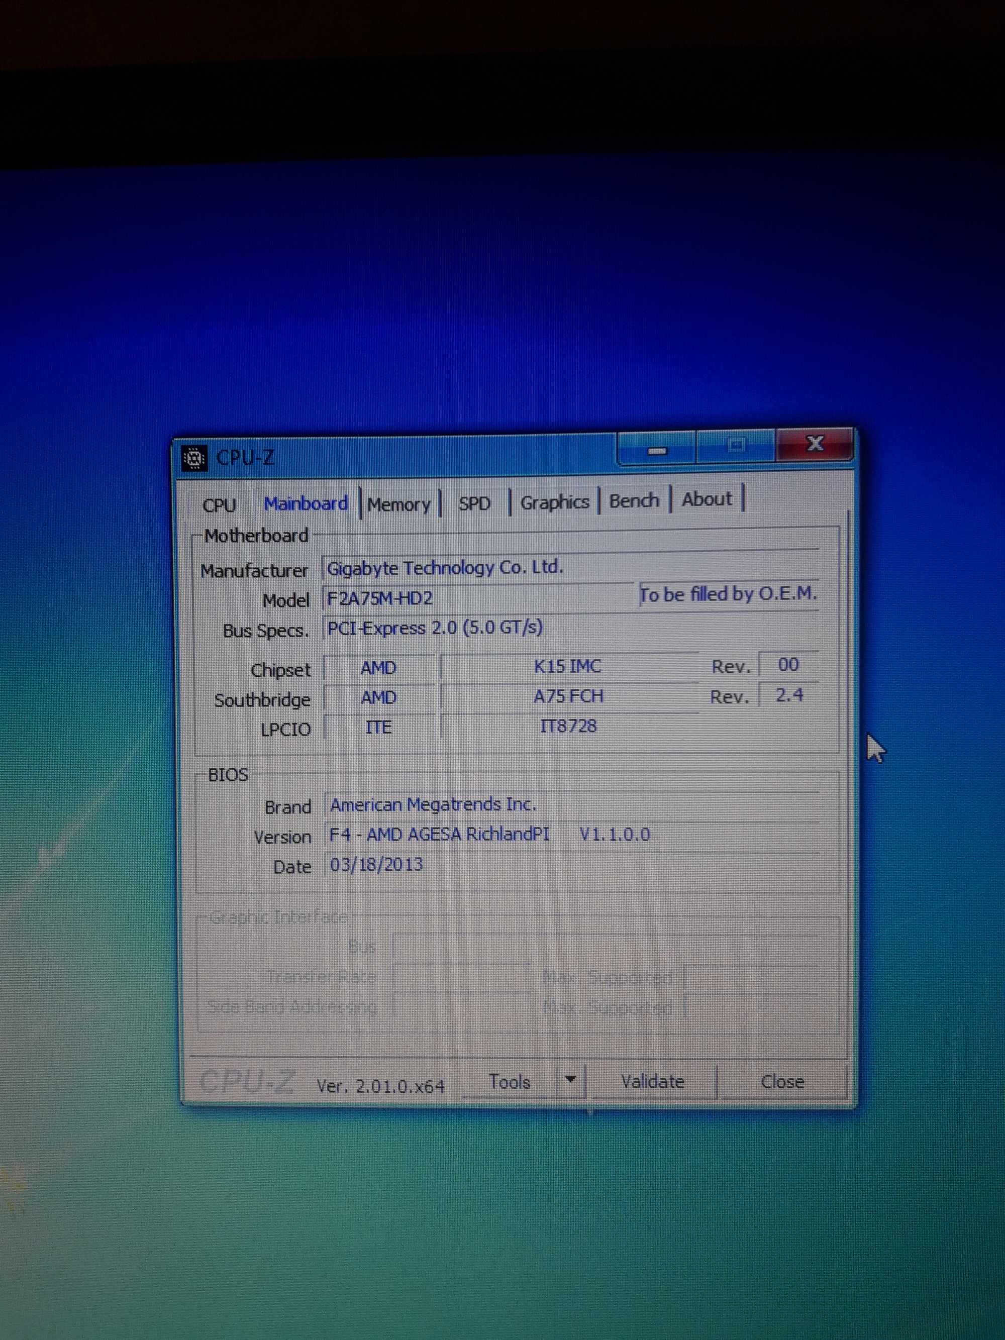Switch to the Memory tab
This screenshot has height=1340, width=1005.
point(399,504)
